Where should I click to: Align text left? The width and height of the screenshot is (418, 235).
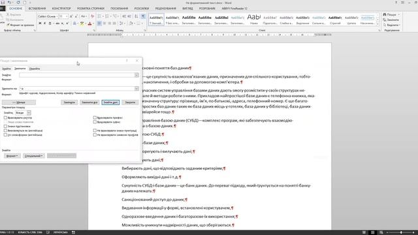tap(99, 23)
